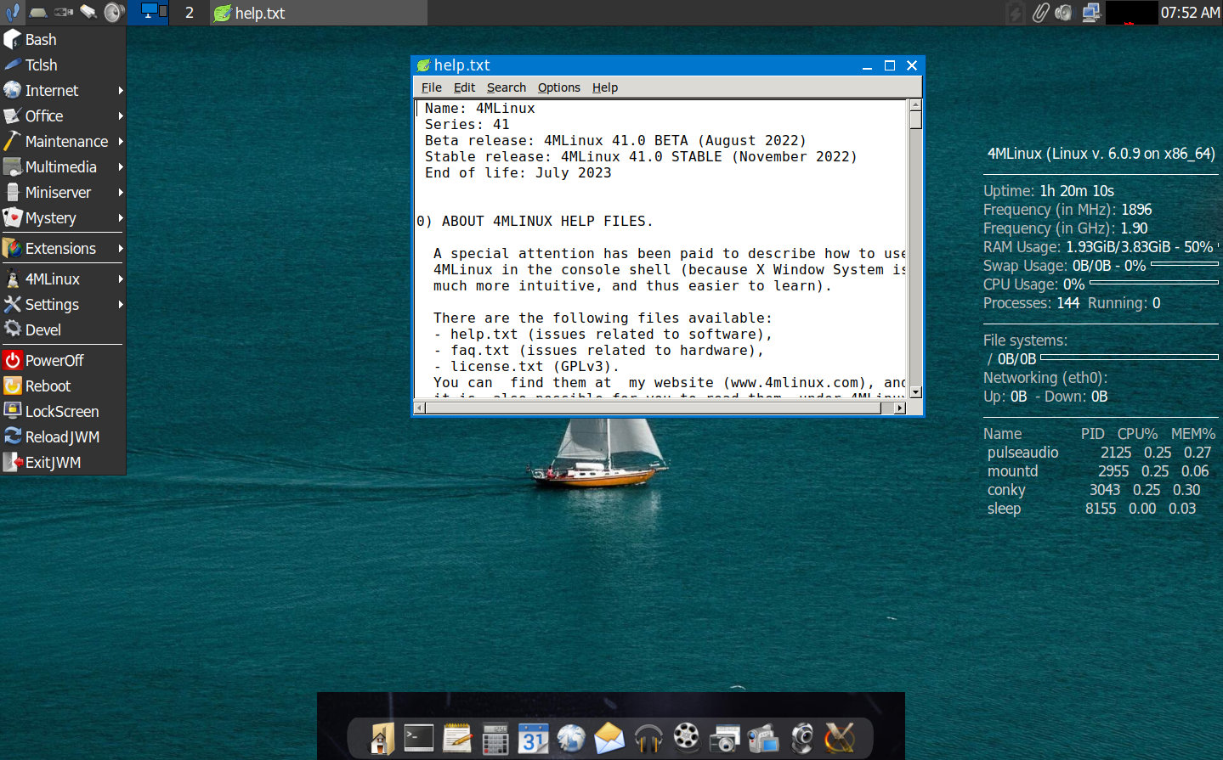Expand the Internet submenu

coord(54,90)
